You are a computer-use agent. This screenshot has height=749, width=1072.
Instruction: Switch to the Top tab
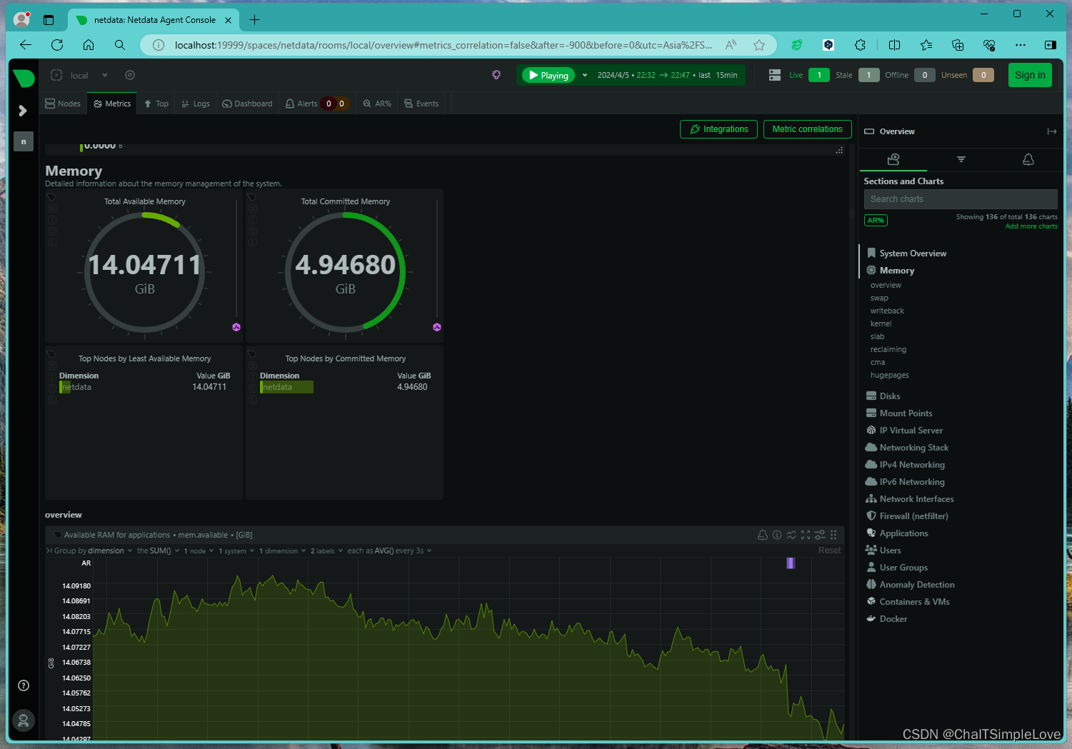(x=156, y=104)
